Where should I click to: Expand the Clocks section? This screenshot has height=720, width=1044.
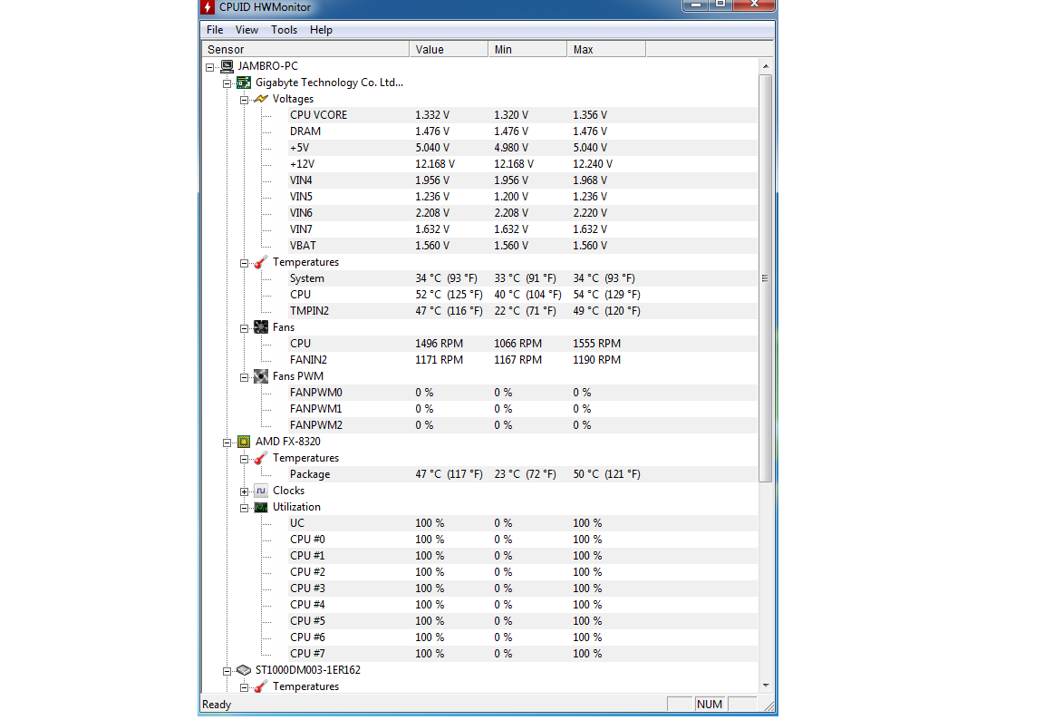pos(245,492)
